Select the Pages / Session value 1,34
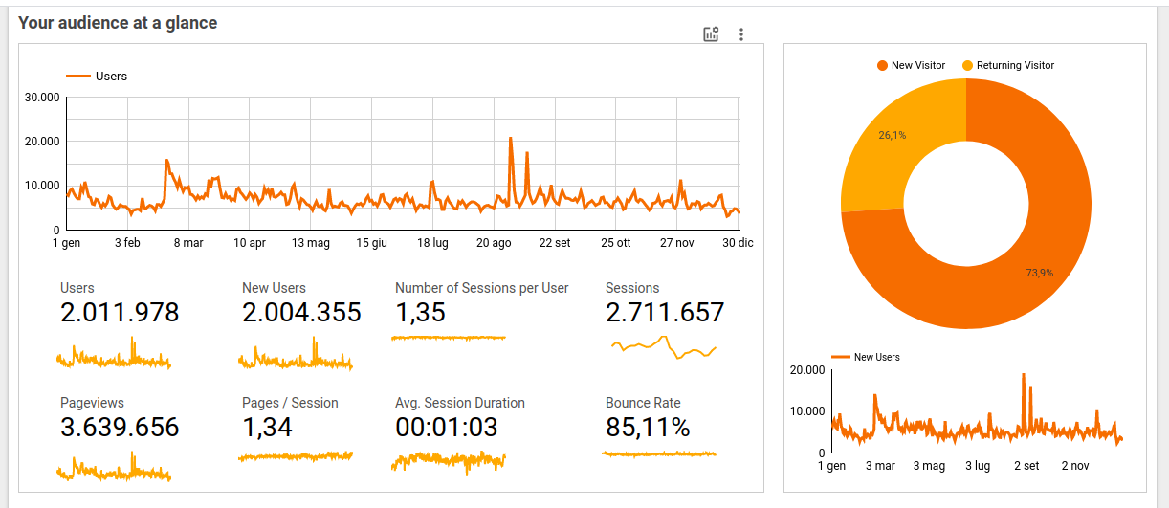Screen dimensions: 1169x508 [x=267, y=428]
